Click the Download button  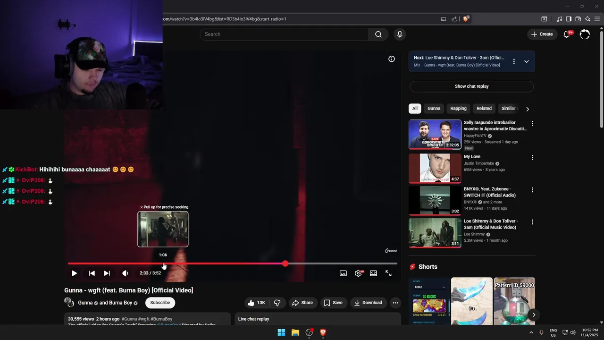[368, 303]
